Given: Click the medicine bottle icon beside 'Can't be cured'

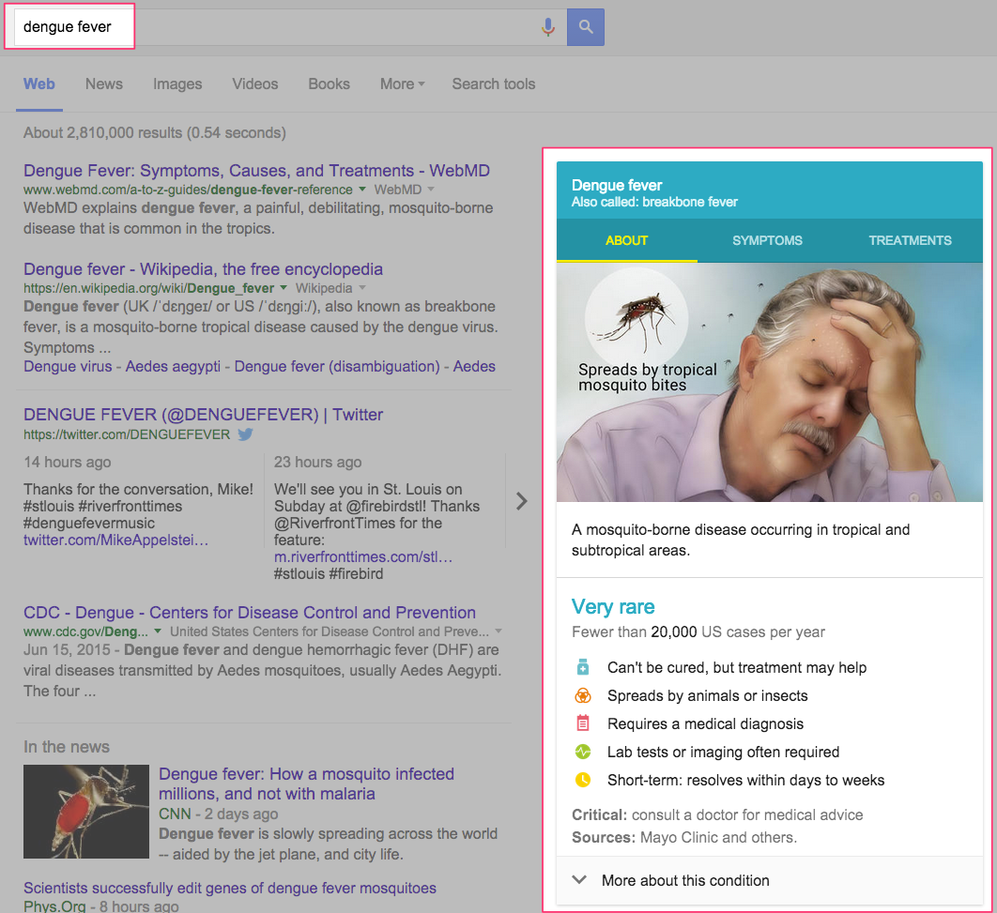Looking at the screenshot, I should 582,667.
